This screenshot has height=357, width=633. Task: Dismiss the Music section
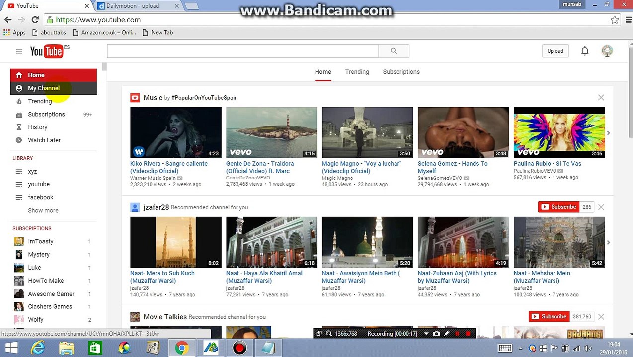click(x=601, y=98)
